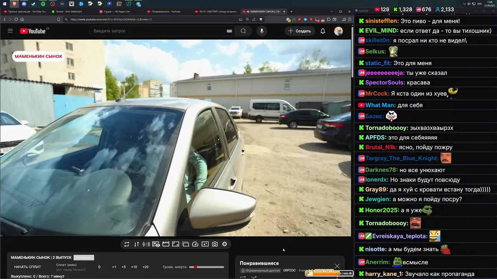Open Brave browser on Windows taskbar
Screen dimensions: 497x279
pos(14,4)
